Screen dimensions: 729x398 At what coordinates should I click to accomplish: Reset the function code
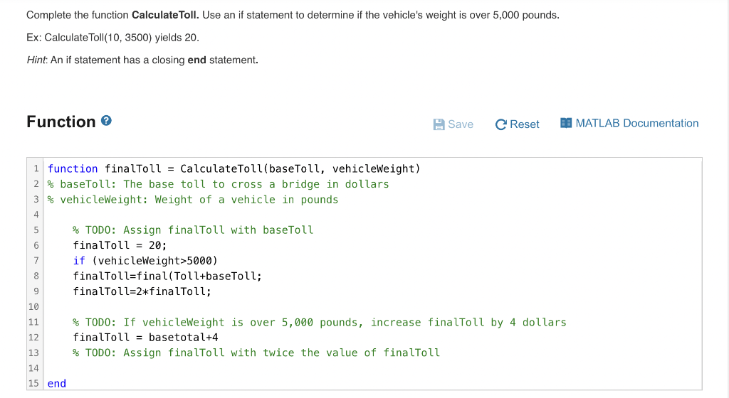pos(517,124)
